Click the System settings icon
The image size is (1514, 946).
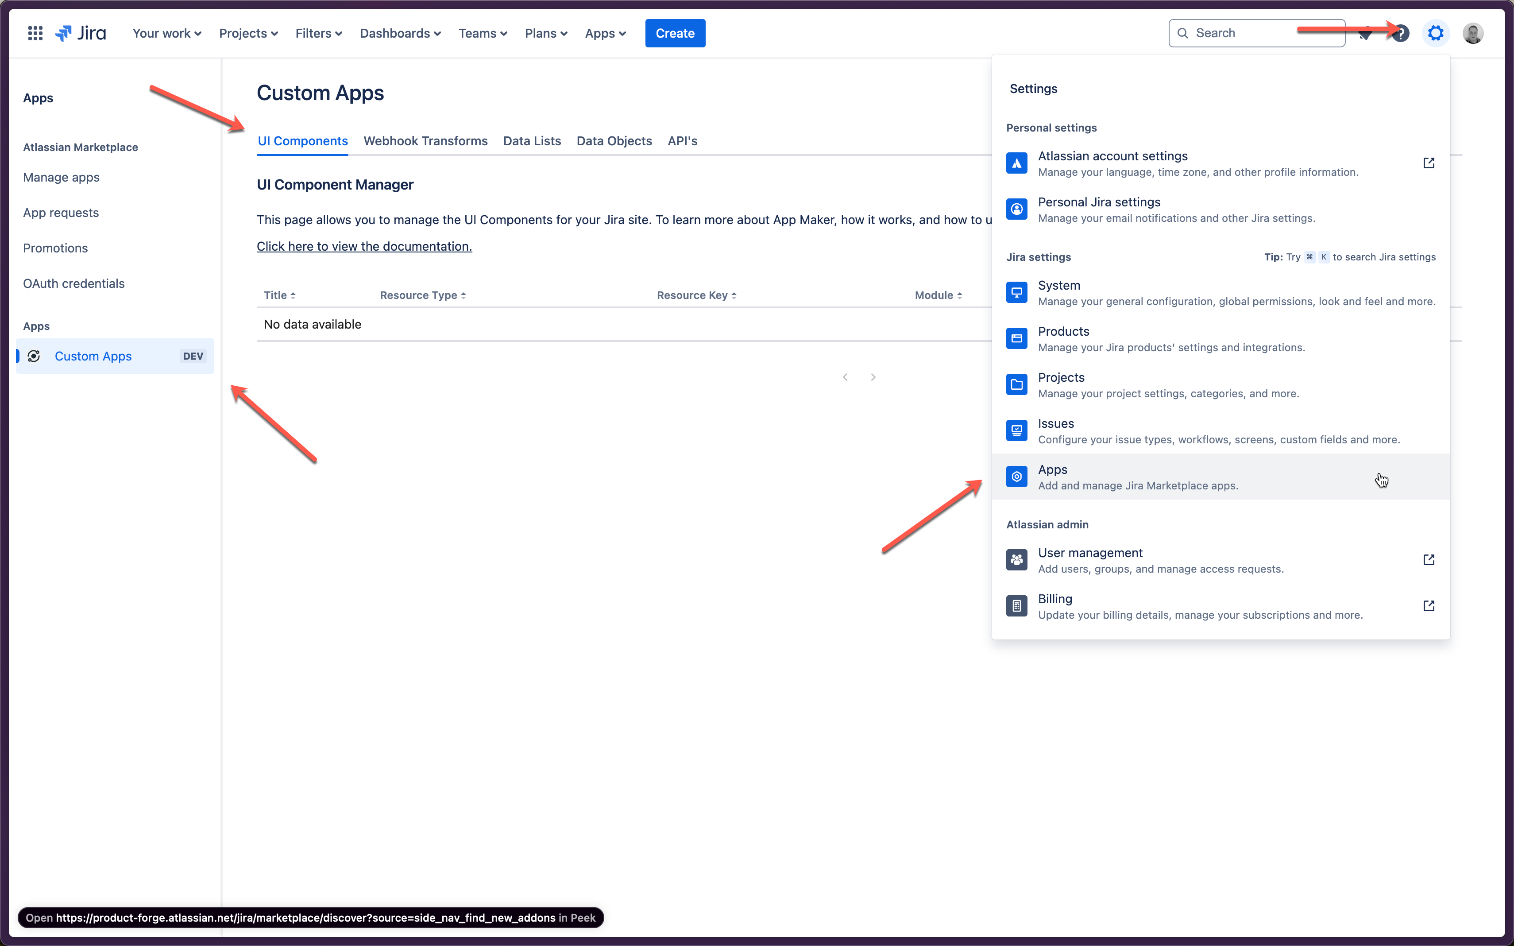tap(1016, 291)
